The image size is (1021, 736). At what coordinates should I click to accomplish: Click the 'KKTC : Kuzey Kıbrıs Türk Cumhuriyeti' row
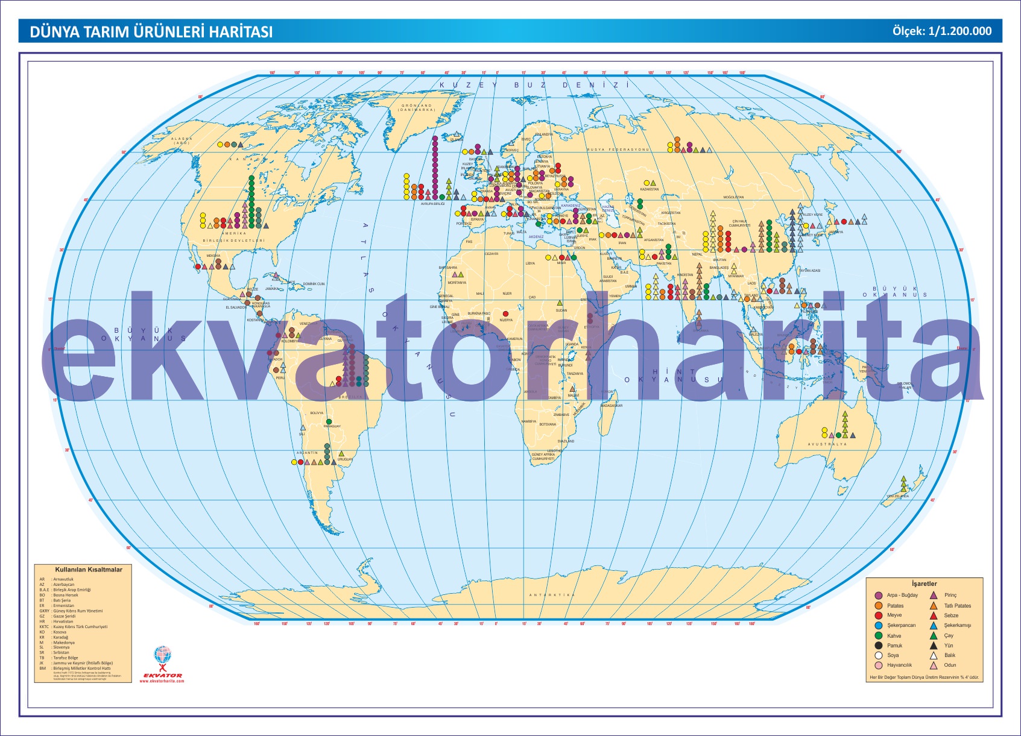(x=74, y=627)
